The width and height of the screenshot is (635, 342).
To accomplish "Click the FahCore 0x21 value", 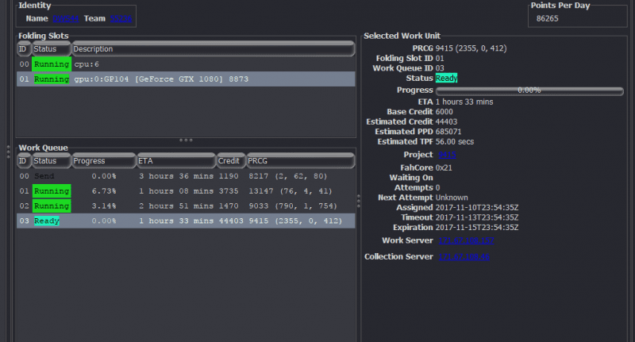I will [444, 167].
